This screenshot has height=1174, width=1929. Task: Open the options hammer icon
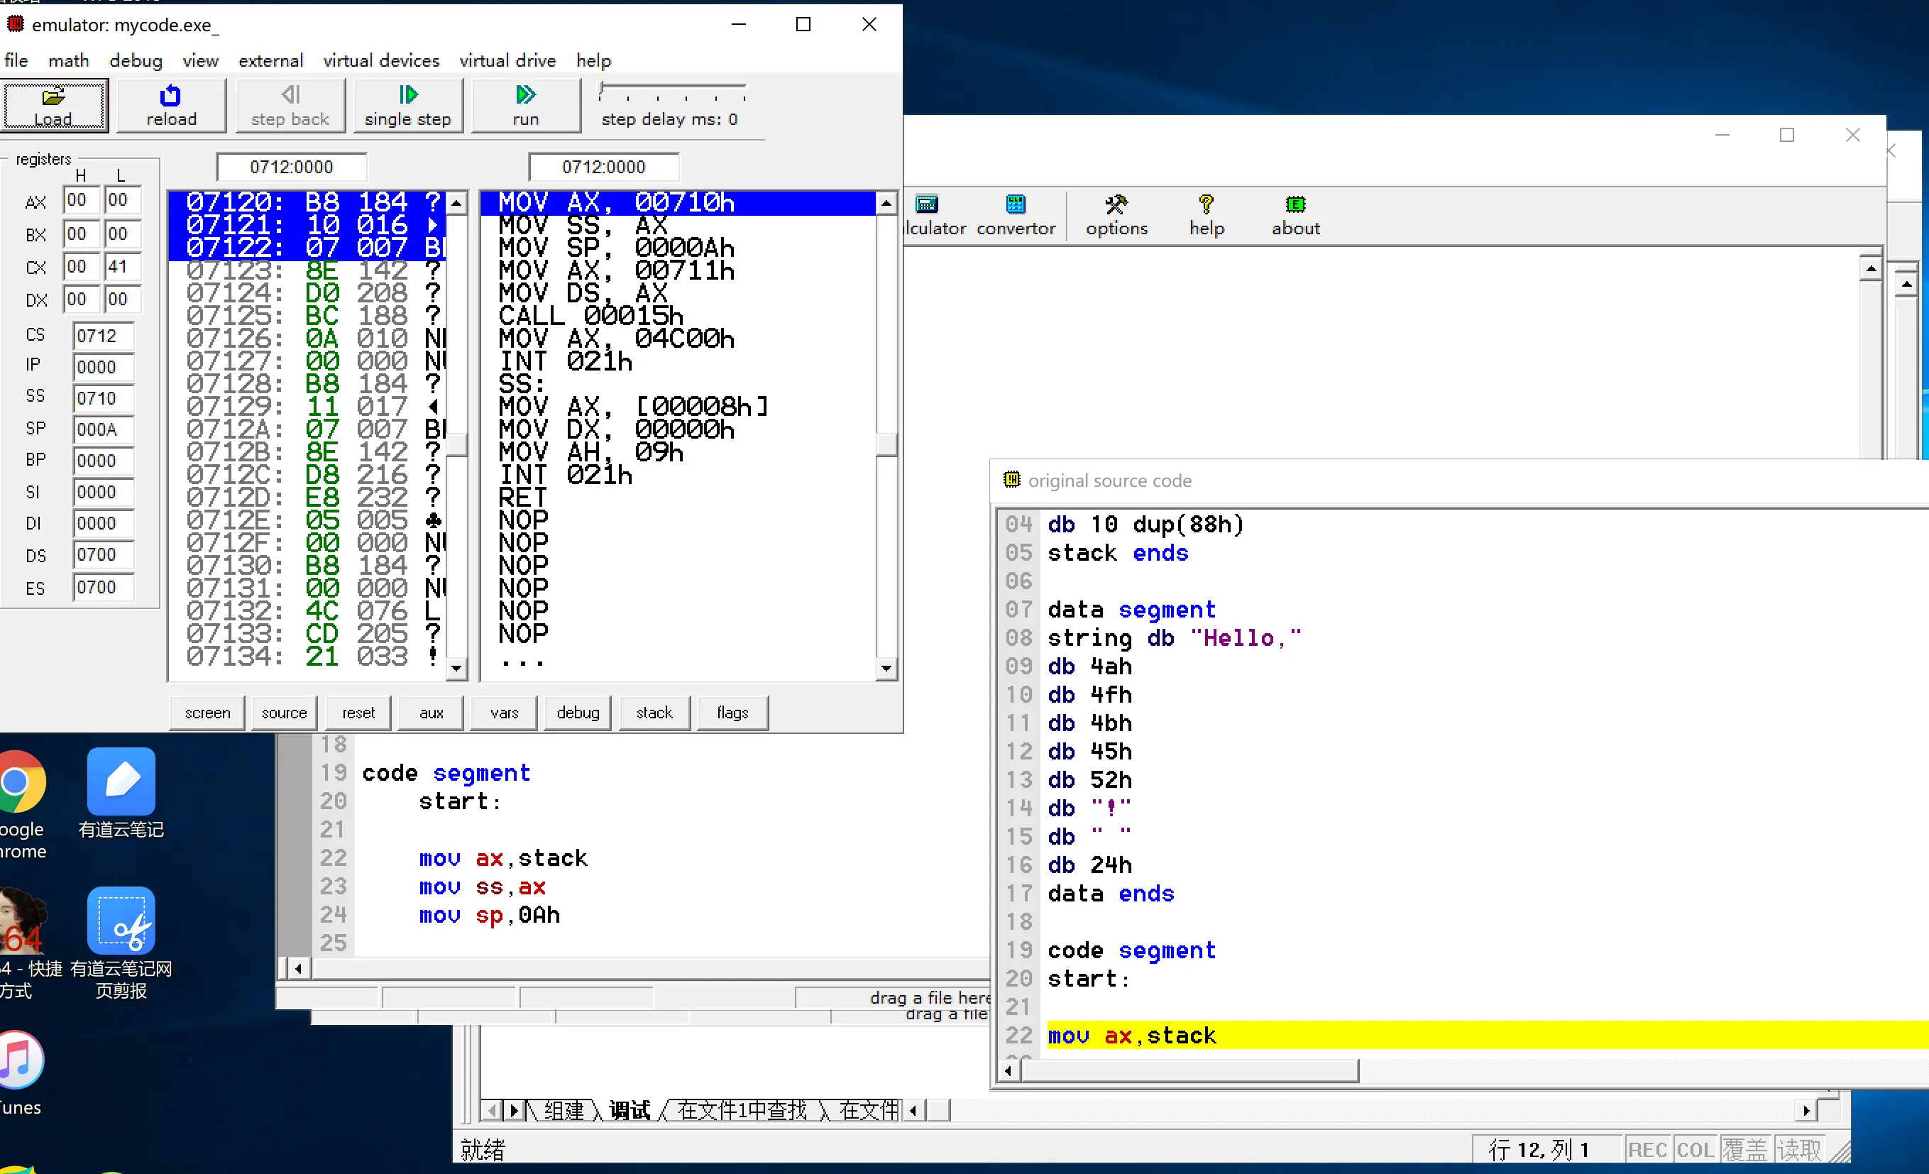(x=1116, y=205)
